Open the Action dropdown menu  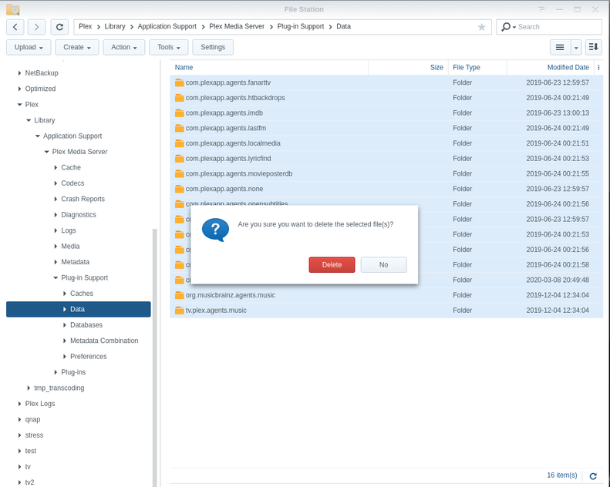tap(123, 47)
